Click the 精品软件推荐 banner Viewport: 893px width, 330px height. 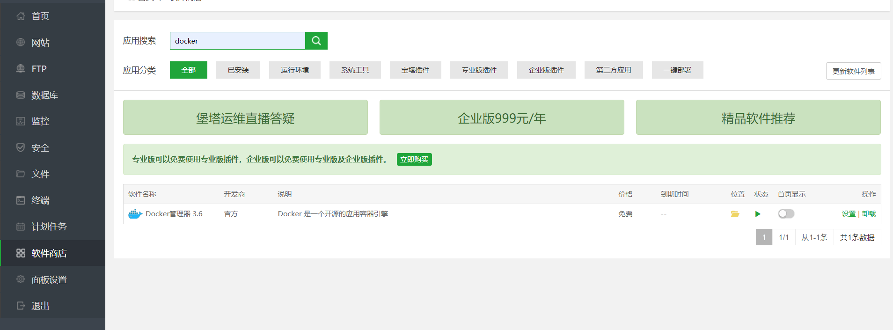(758, 117)
